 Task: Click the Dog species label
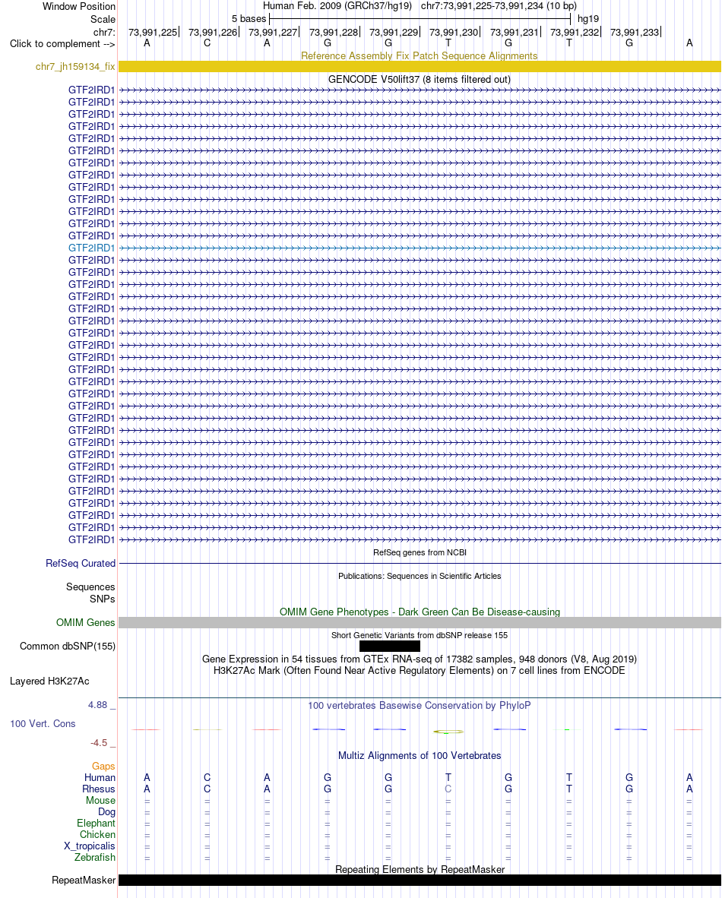106,812
